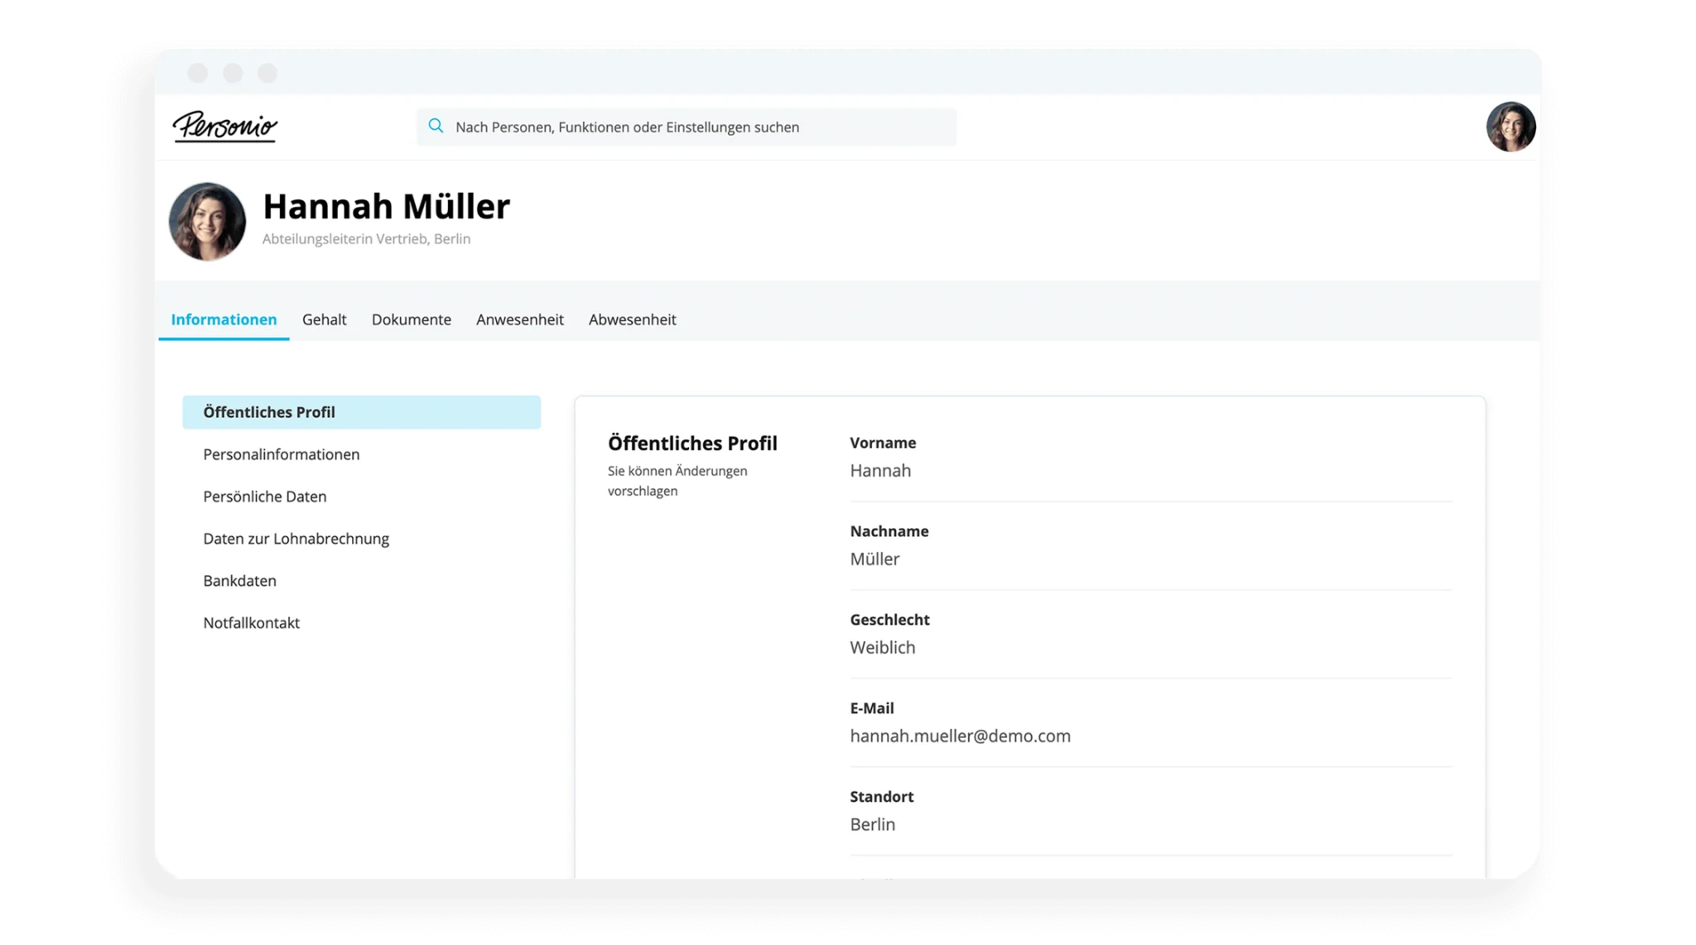Click Hannah Müller's profile picture
Viewport: 1696px width, 945px height.
point(207,220)
